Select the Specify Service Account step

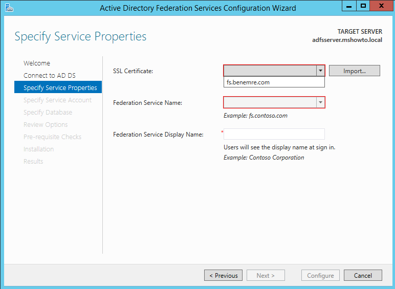57,100
